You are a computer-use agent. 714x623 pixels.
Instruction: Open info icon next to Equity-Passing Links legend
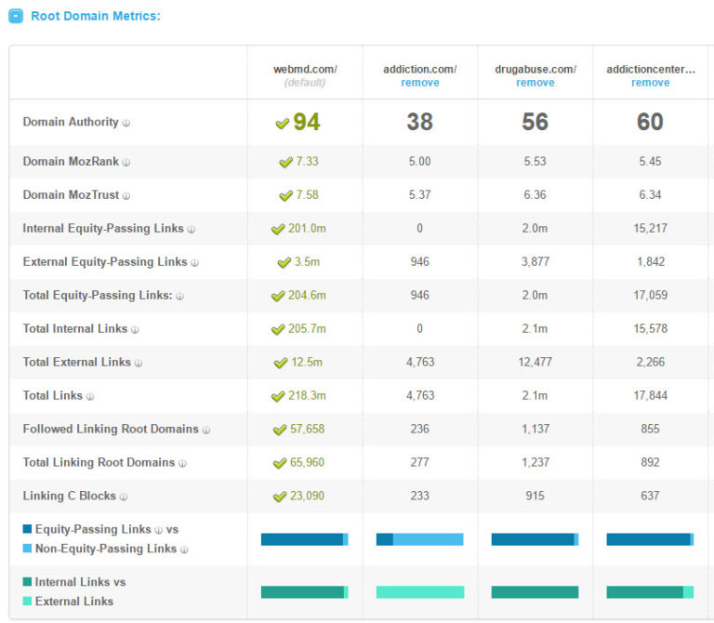point(158,531)
